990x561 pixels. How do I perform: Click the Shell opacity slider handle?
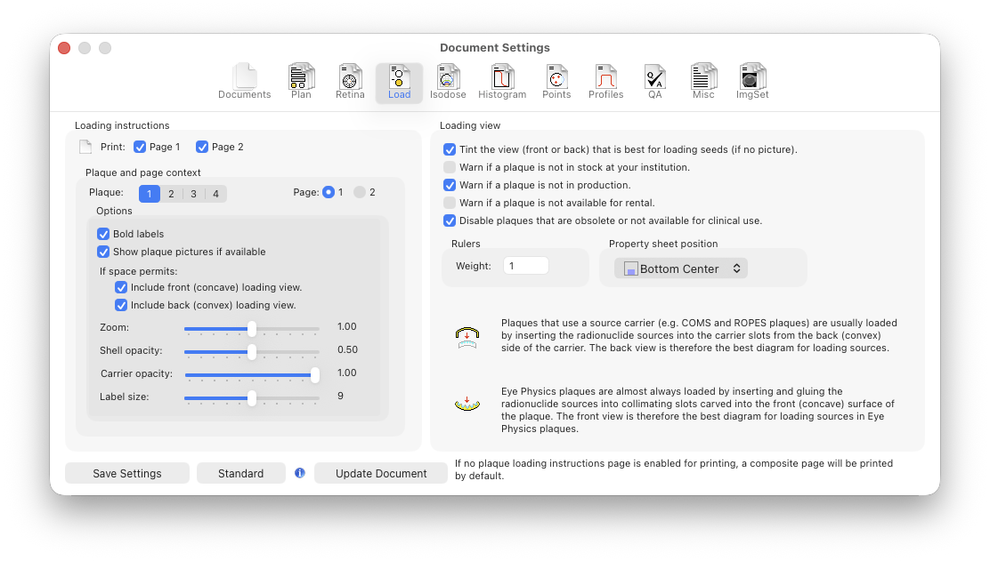tap(252, 351)
